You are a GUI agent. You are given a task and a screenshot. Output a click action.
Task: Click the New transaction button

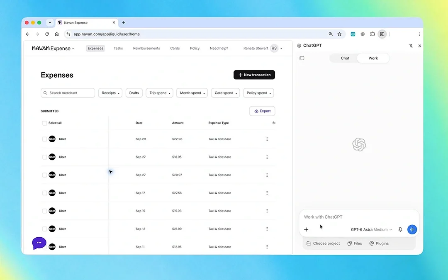pos(254,75)
